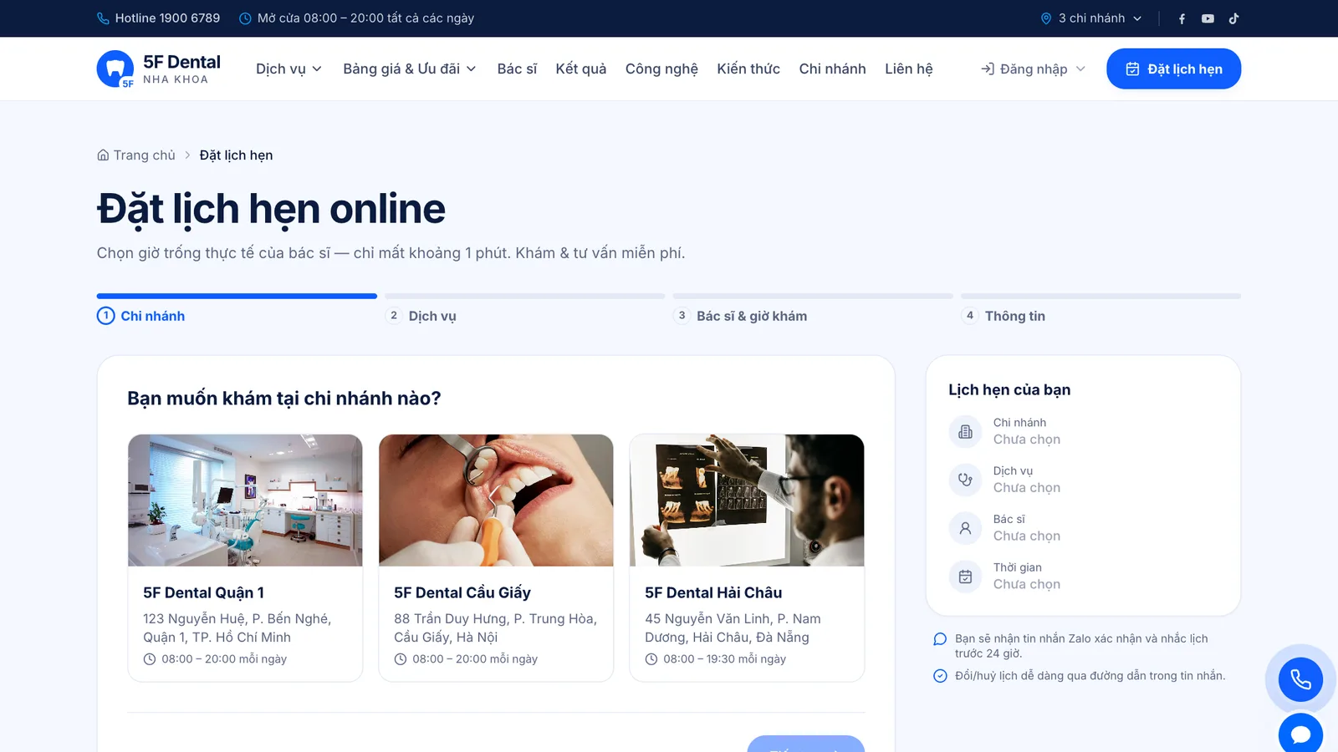Screen dimensions: 1338x752
Task: Select step 4 Thông tin tab
Action: 1101,310
